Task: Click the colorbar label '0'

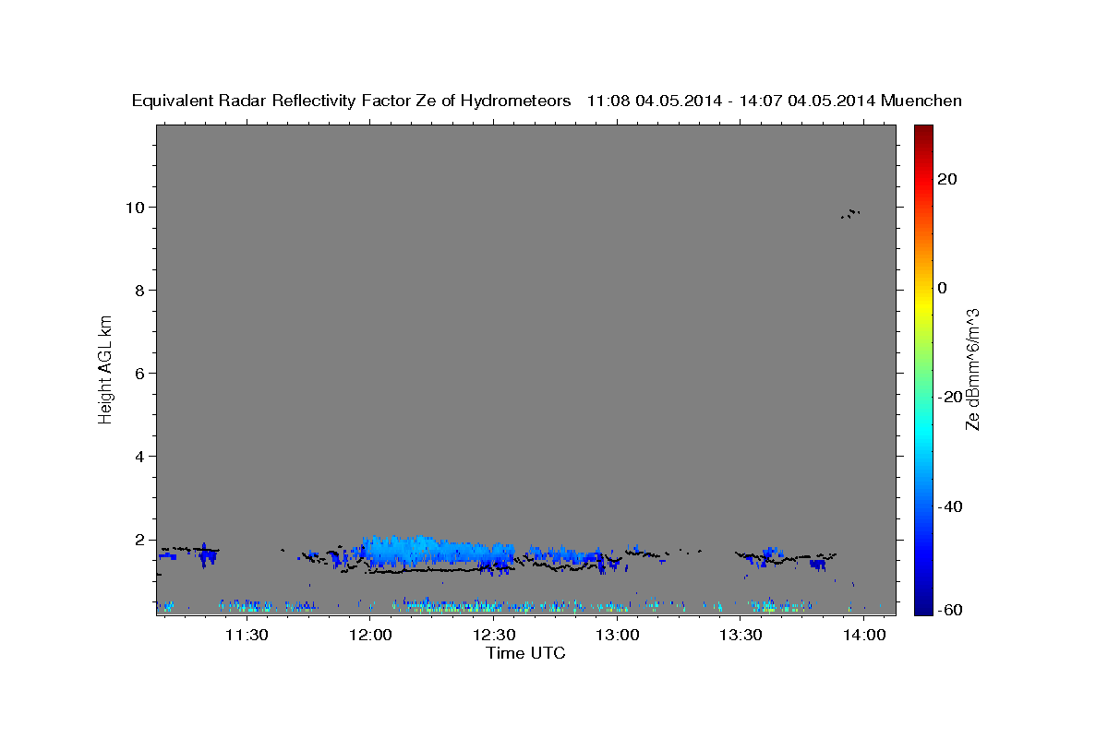Action: tap(943, 288)
